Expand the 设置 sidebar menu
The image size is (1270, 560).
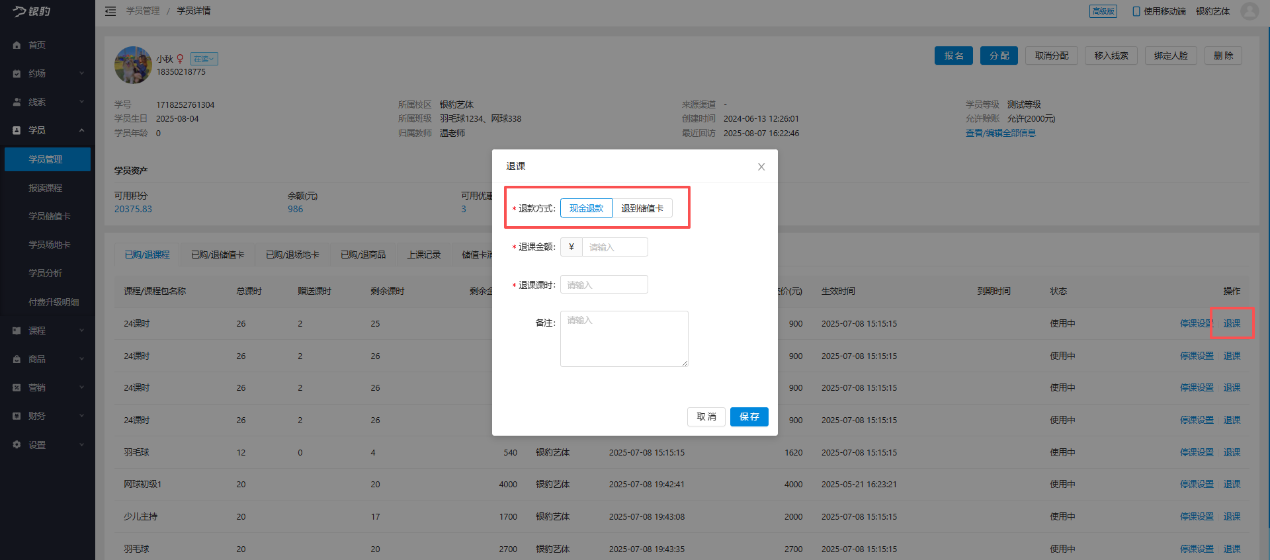click(82, 445)
